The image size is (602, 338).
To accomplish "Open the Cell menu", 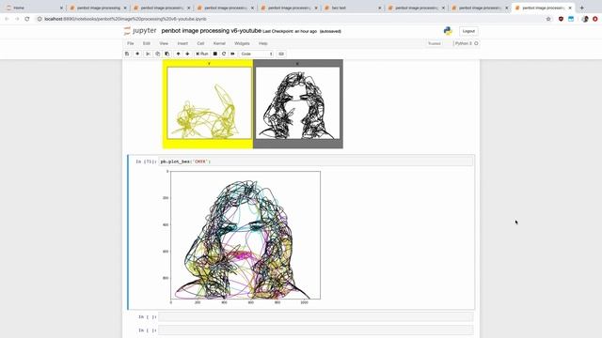I will 200,44.
